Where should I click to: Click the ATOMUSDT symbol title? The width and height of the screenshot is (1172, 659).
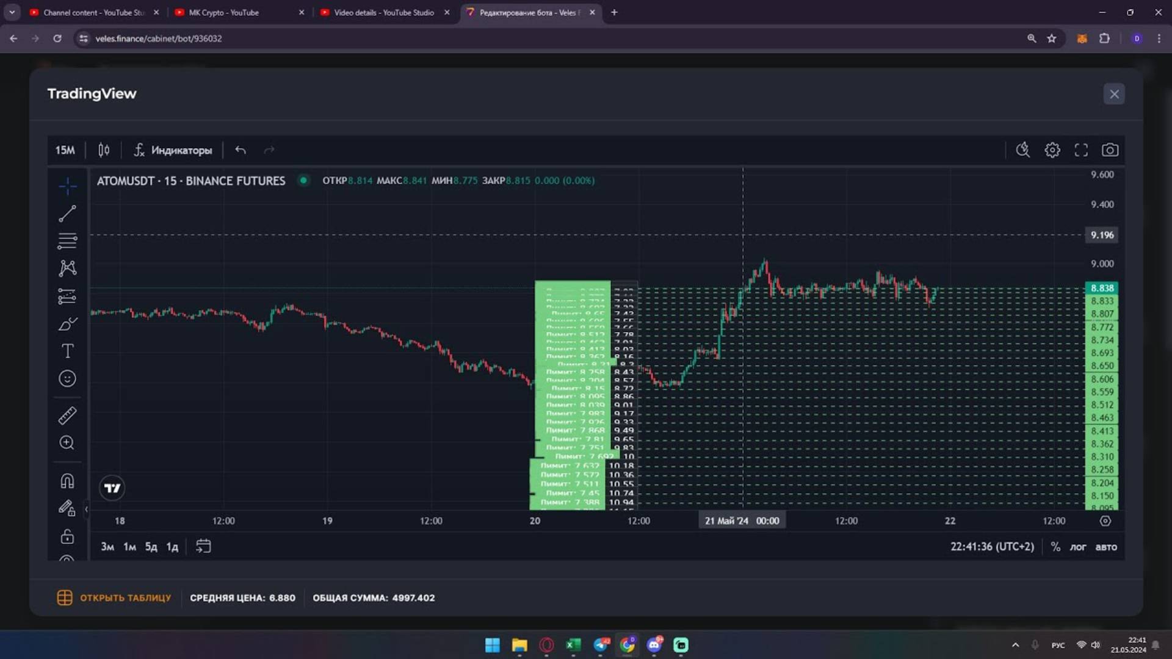[191, 181]
